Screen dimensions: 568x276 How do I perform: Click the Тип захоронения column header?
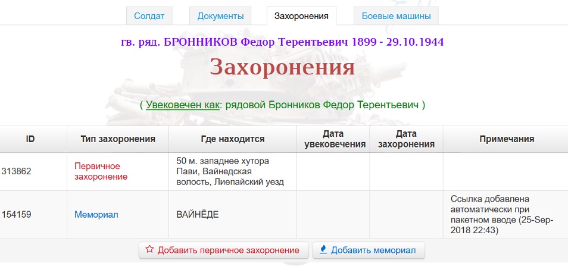coord(118,139)
